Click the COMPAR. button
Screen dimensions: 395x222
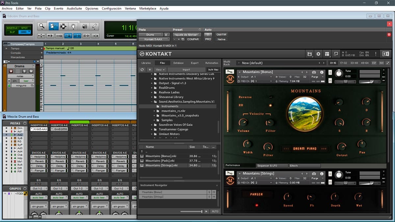(193, 39)
